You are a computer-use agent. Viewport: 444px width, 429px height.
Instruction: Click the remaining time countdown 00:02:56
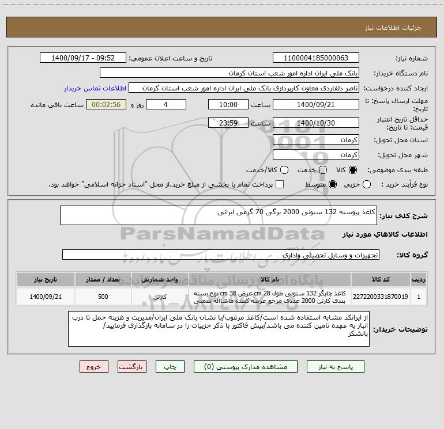[106, 105]
